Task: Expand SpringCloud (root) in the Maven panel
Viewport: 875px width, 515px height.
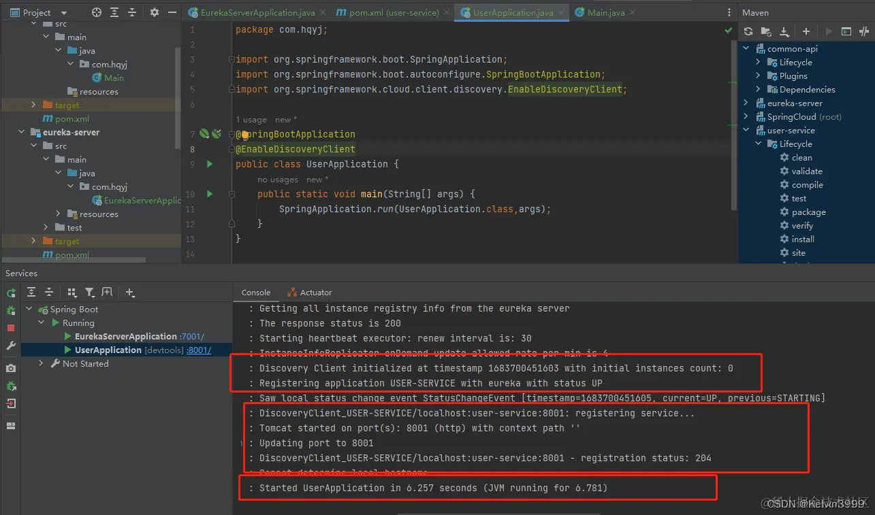Action: (x=746, y=117)
